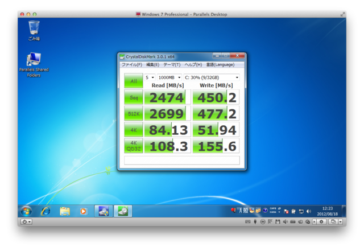Click the IME CAPS indicator in the tray
The height and width of the screenshot is (251, 364).
tap(273, 208)
